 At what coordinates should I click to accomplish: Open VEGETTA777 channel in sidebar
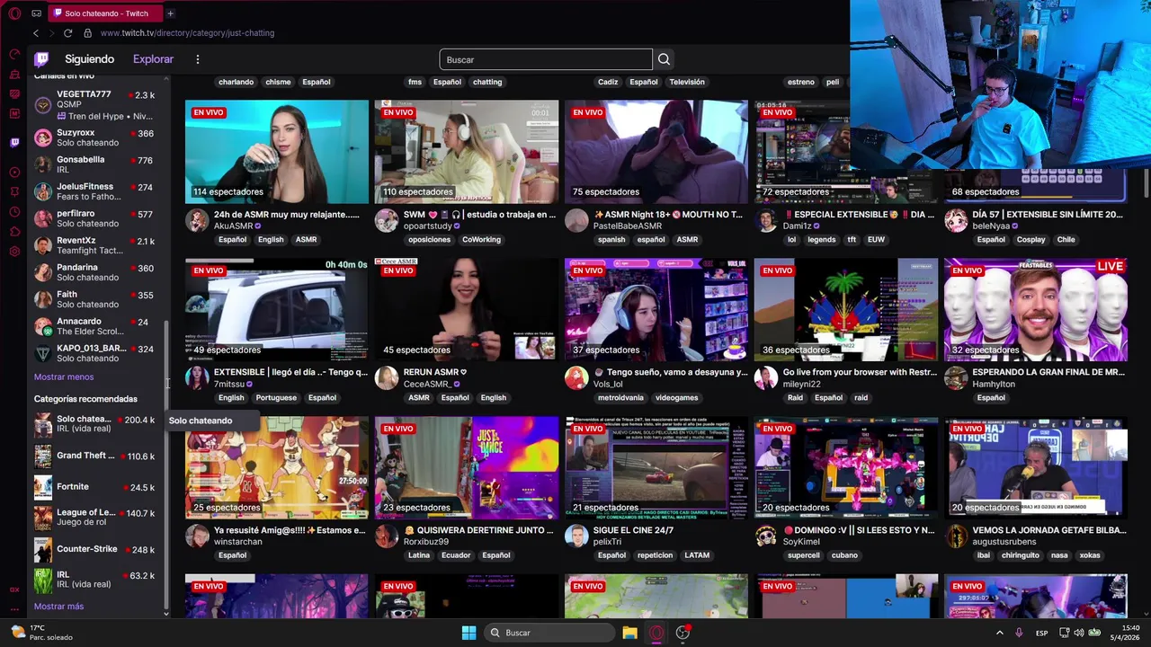[97, 105]
